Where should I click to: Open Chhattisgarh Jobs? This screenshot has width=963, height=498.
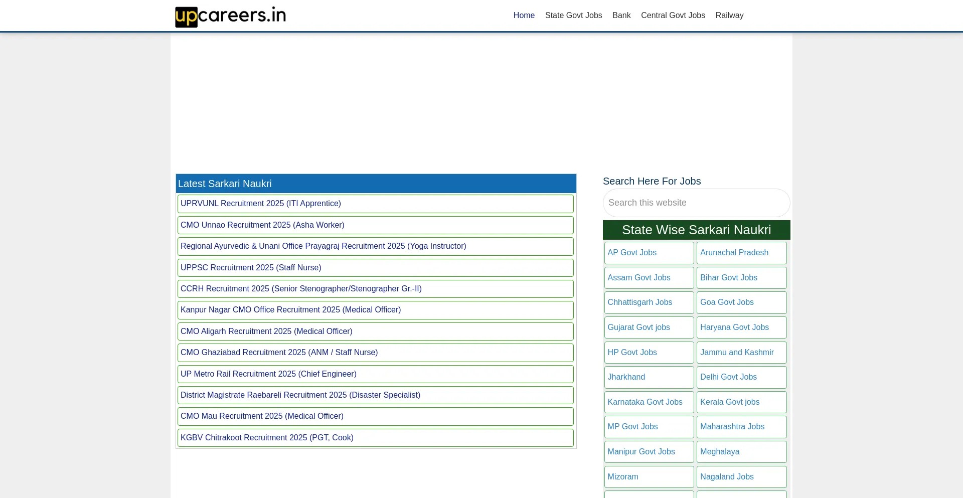pyautogui.click(x=649, y=302)
